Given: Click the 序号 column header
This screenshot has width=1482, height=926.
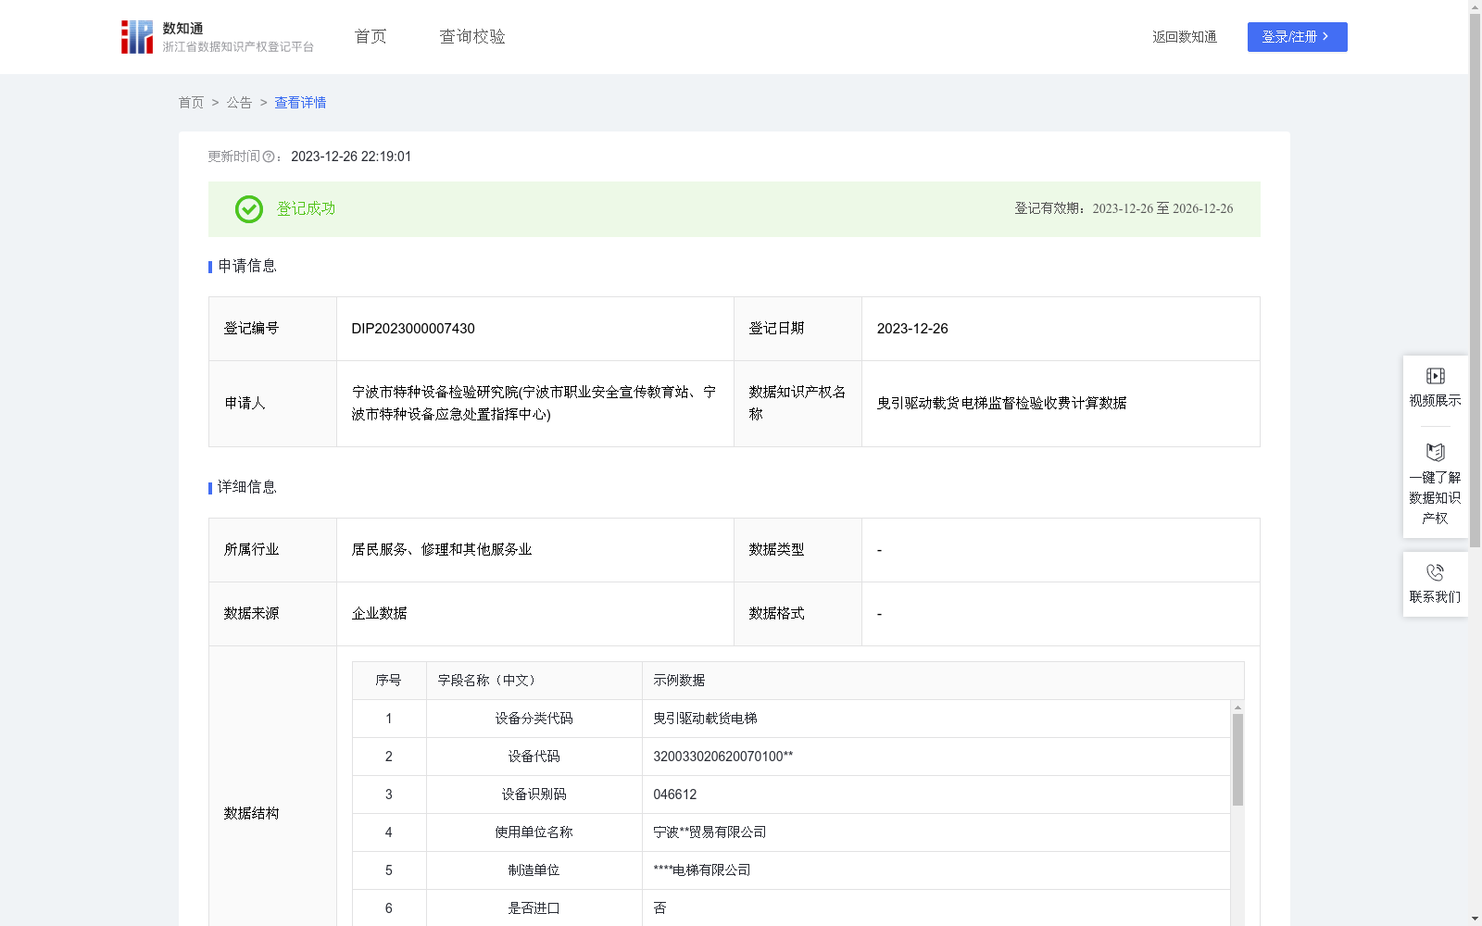Looking at the screenshot, I should (x=389, y=681).
